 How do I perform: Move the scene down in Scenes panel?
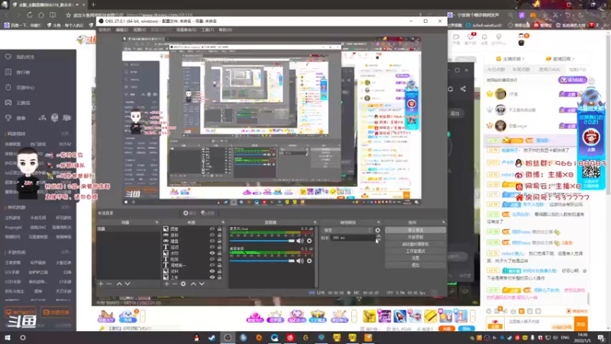[128, 284]
